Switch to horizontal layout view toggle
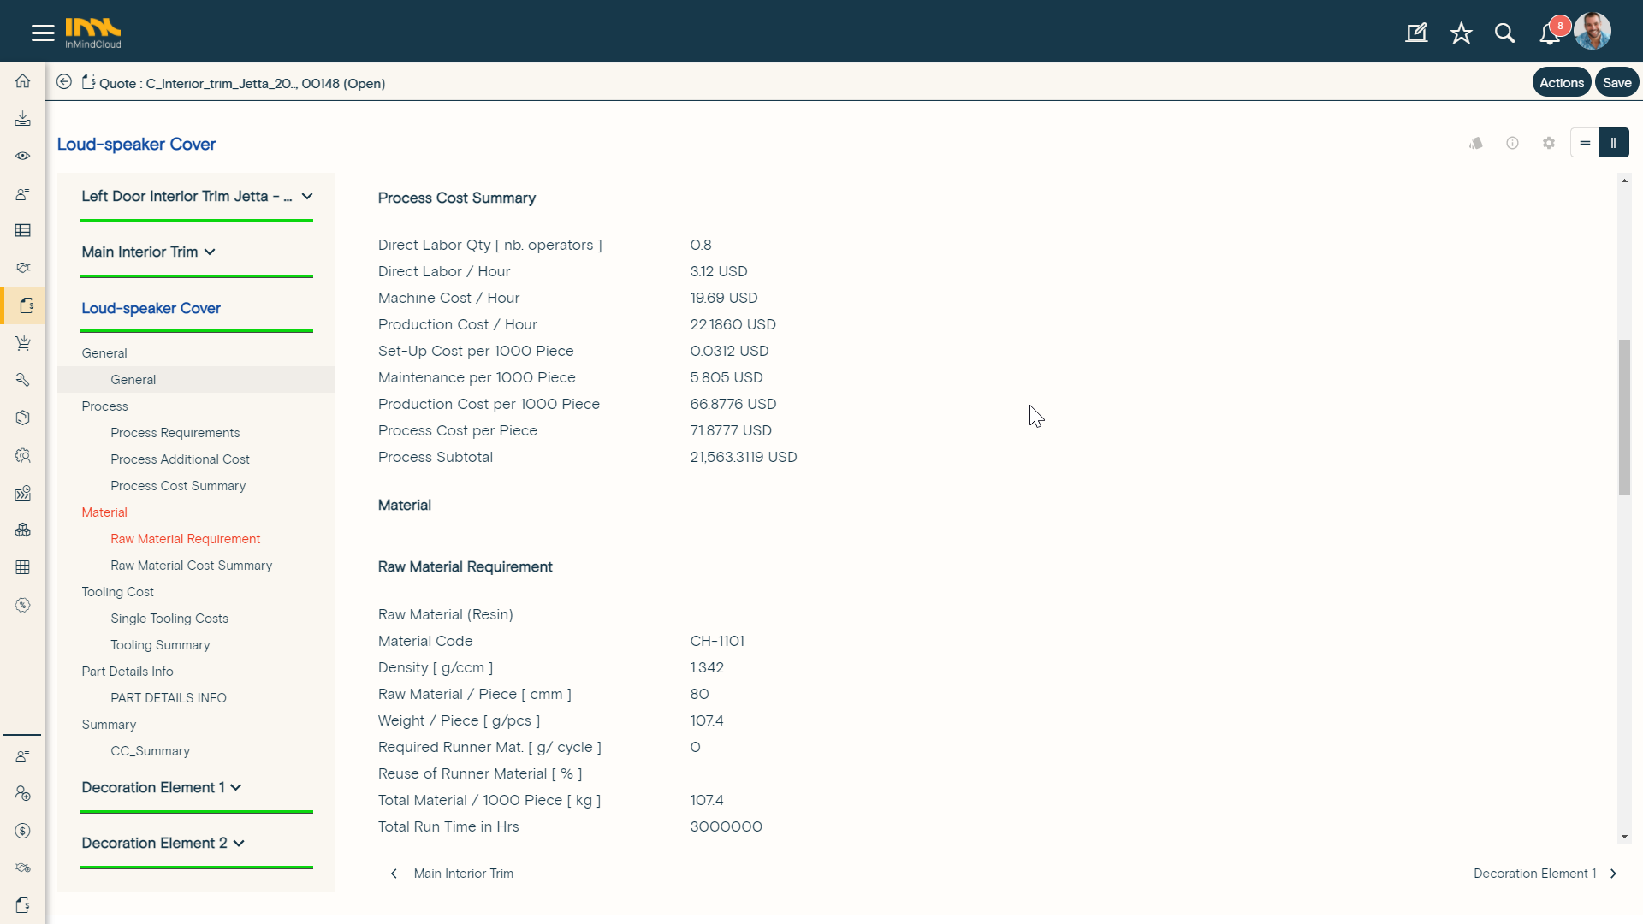Viewport: 1643px width, 924px height. [x=1585, y=143]
